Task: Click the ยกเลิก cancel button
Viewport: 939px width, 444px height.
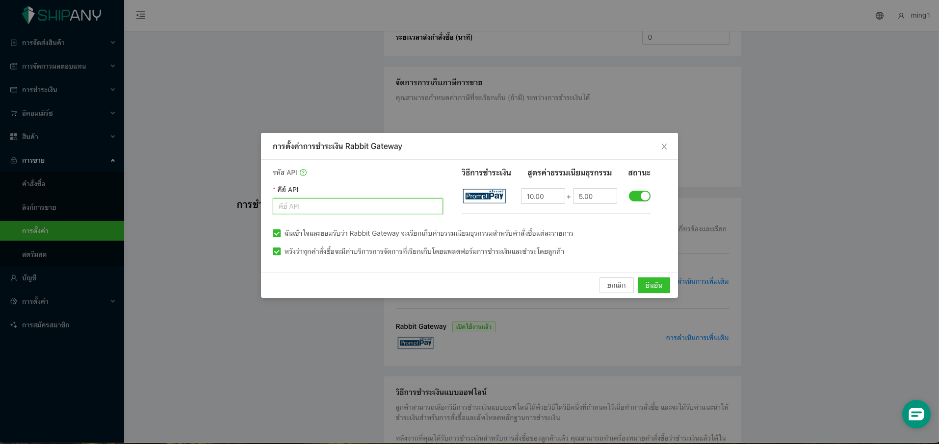Action: point(616,285)
